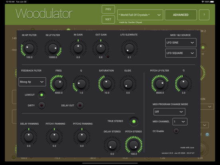
Task: Click the 3.0 pitch filter Q value
Action: [x=183, y=93]
